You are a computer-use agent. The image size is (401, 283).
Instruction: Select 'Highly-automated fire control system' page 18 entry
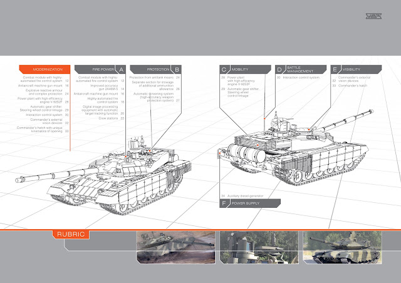[106, 100]
